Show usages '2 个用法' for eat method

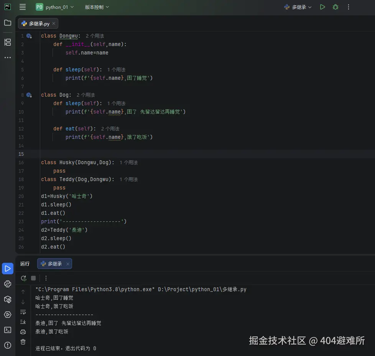coord(110,129)
